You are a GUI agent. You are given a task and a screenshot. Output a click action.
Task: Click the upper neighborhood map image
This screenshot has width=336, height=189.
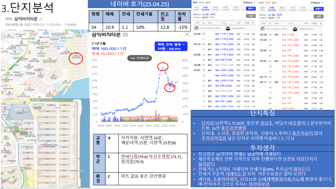(45, 64)
